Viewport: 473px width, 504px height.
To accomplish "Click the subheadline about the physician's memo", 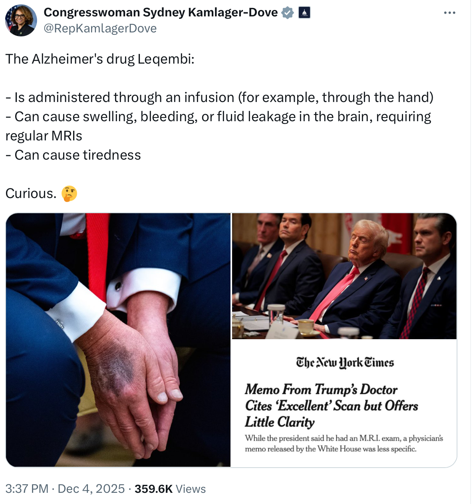I will [x=344, y=444].
